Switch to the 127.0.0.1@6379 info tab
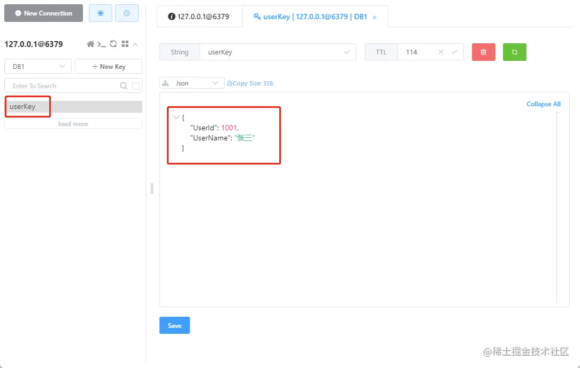The image size is (580, 368). tap(200, 17)
